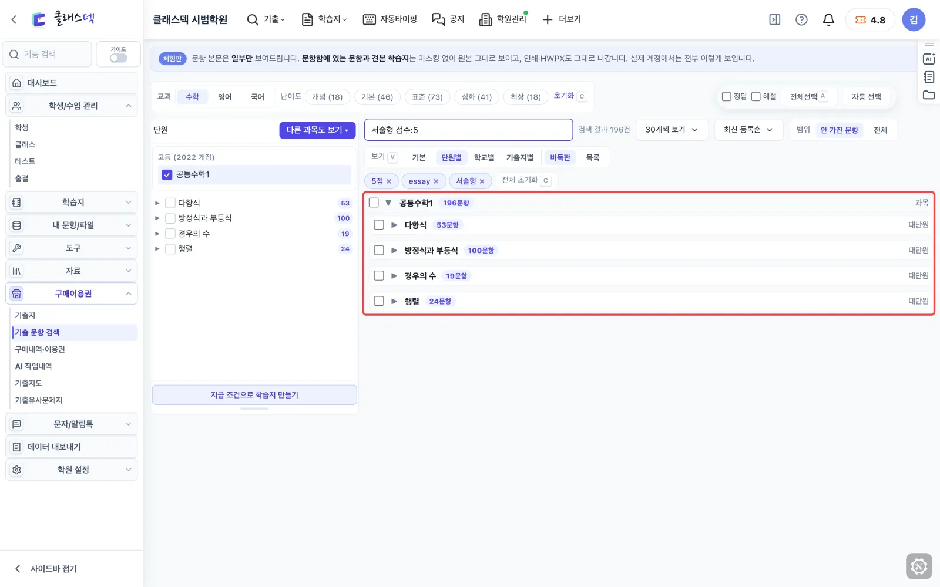Click the floating settings gear at bottom right
Screen dimensions: 940x587
[x=919, y=566]
